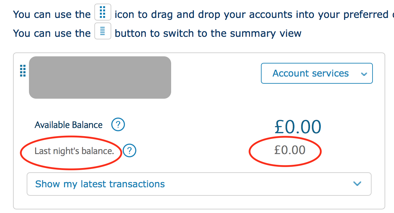This screenshot has height=213, width=394.
Task: Click the drag-and-drop grid icon in the instructions
Action: 102,12
